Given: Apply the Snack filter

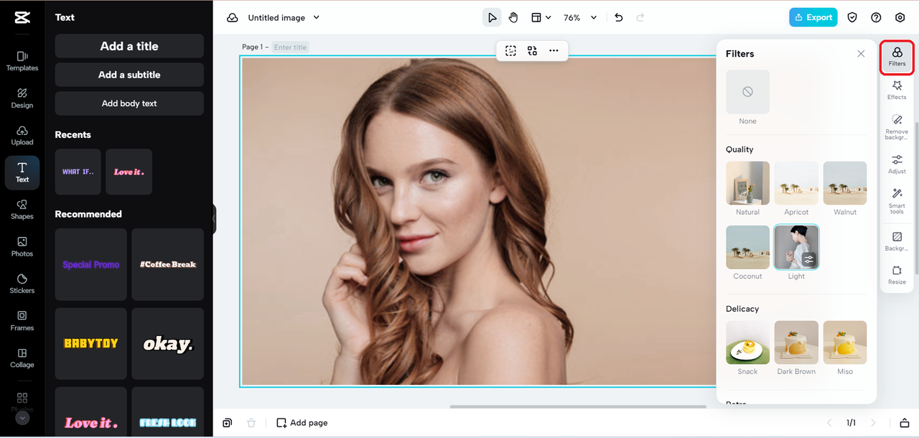Looking at the screenshot, I should (x=747, y=343).
